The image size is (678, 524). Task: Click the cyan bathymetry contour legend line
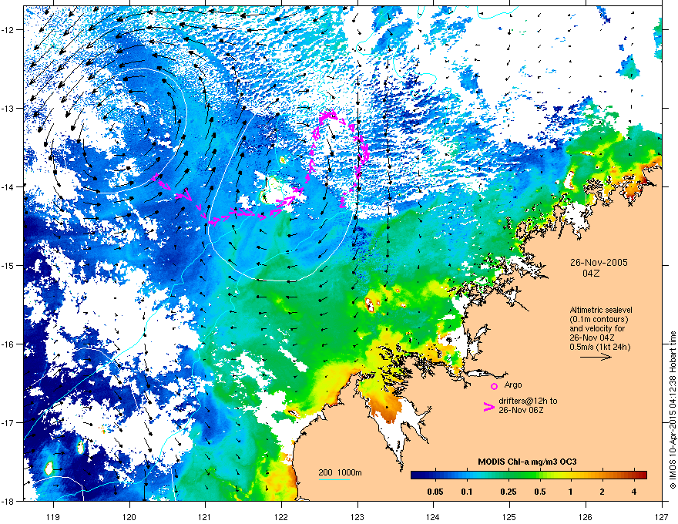pos(334,479)
